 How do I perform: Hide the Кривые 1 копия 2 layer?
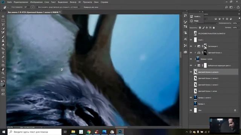point(191,97)
